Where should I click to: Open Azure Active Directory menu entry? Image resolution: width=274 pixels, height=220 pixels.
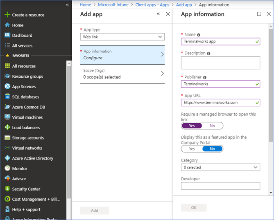click(x=33, y=158)
